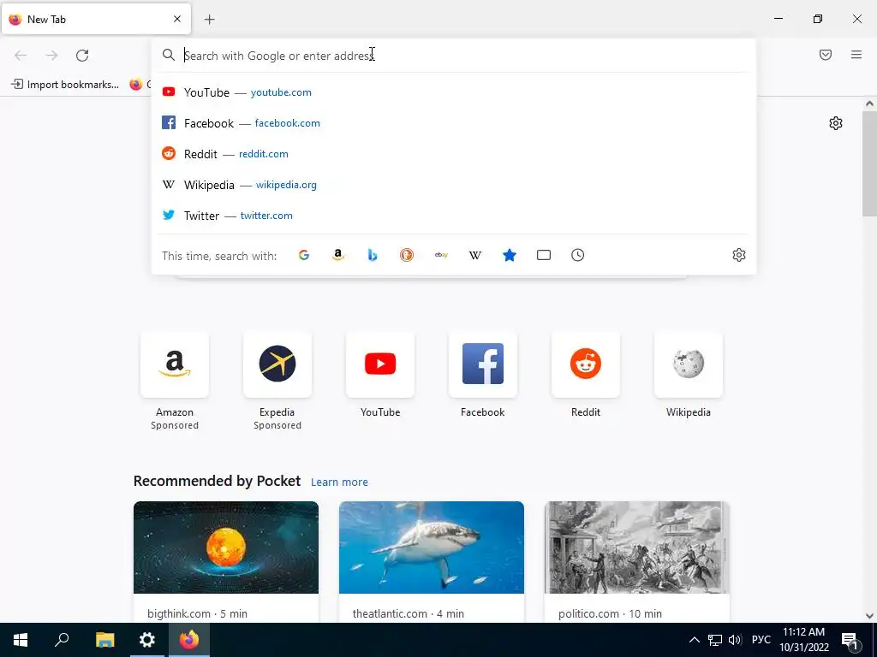The image size is (877, 657).
Task: Choose Facebook suggestion in address dropdown
Action: 454,123
